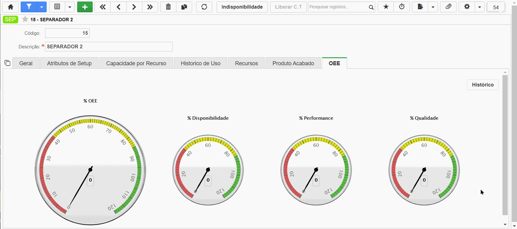
Task: Focus the Pesquisar registros search field
Action: [338, 7]
